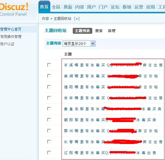The image size is (165, 160).
Task: Click the 主题 column header
Action: pos(68,54)
